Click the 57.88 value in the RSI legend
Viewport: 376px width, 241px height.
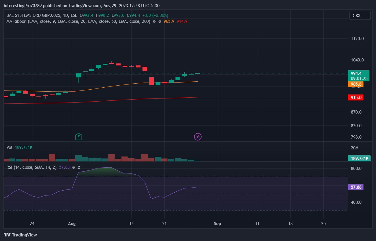click(64, 167)
